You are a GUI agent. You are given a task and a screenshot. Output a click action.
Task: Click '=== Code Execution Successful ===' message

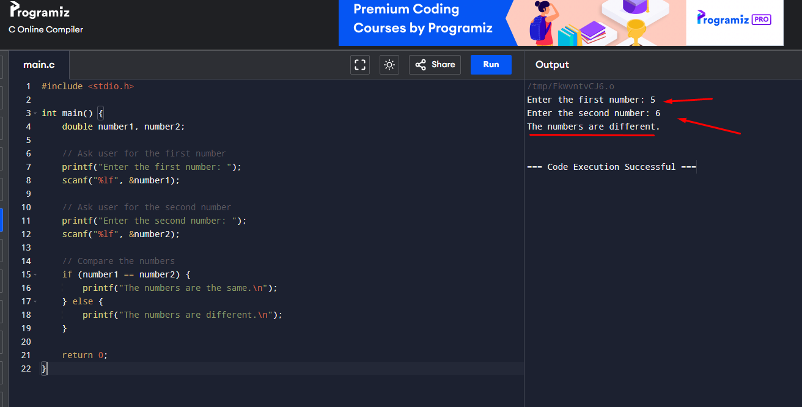click(x=611, y=167)
